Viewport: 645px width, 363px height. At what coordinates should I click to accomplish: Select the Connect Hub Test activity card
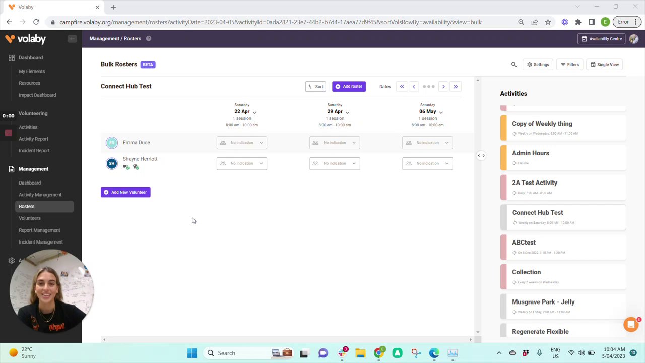point(563,217)
